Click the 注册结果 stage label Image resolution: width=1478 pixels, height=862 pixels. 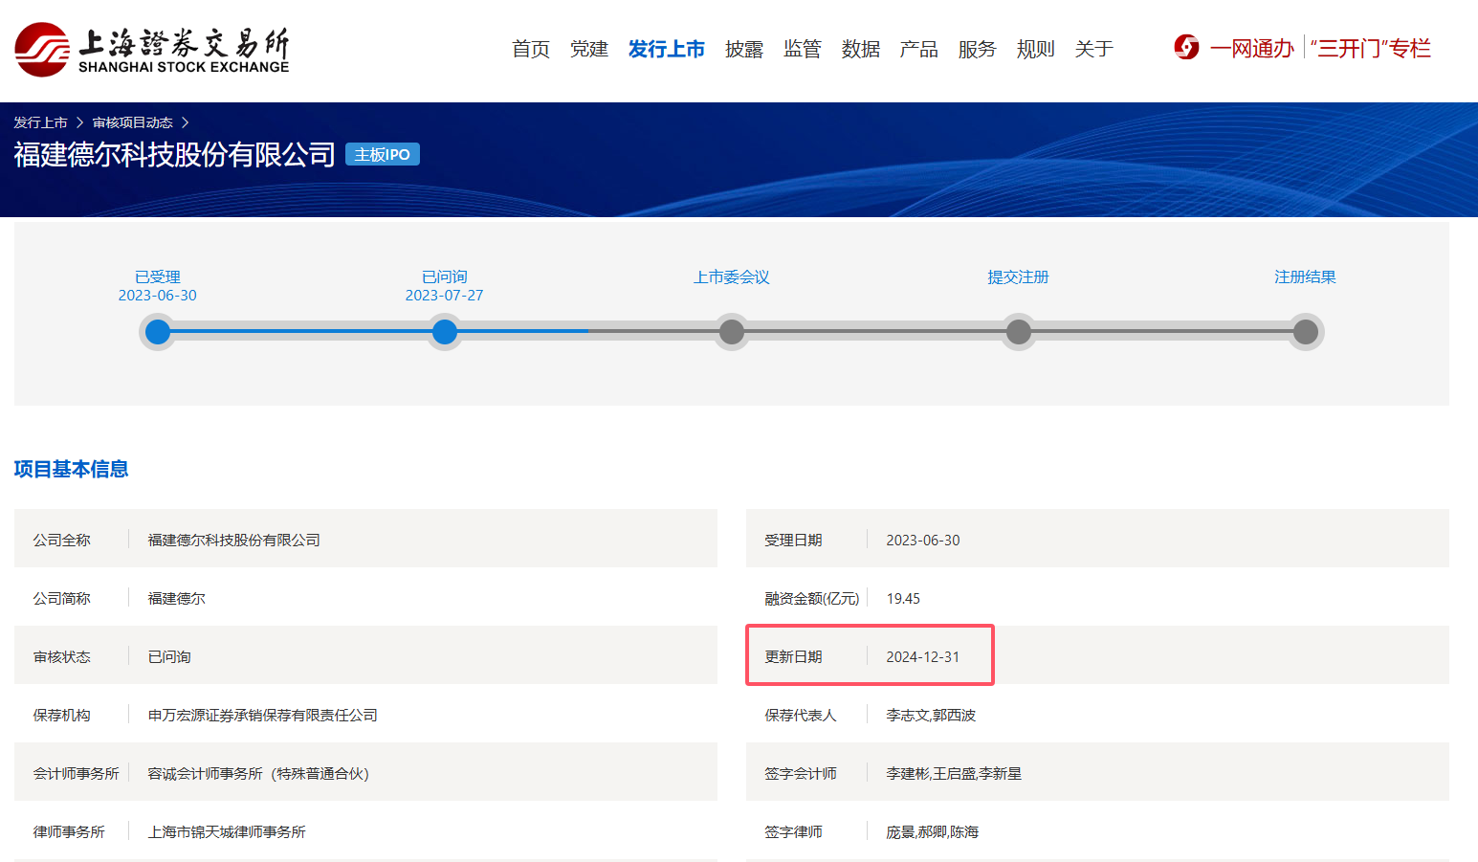[x=1306, y=276]
